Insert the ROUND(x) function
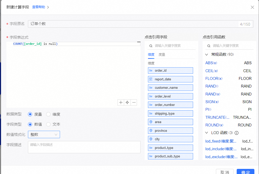This screenshot has width=259, height=174. pos(214,125)
